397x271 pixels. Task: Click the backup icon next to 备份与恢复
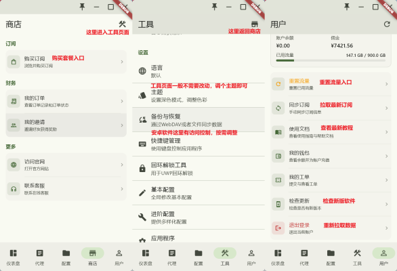[142, 120]
